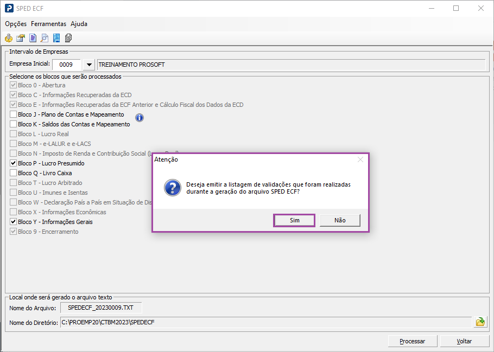Click the stacked documents toolbar icon

[68, 38]
